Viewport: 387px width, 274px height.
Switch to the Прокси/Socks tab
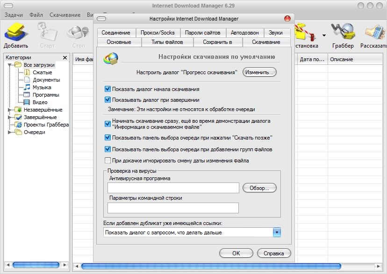point(158,33)
